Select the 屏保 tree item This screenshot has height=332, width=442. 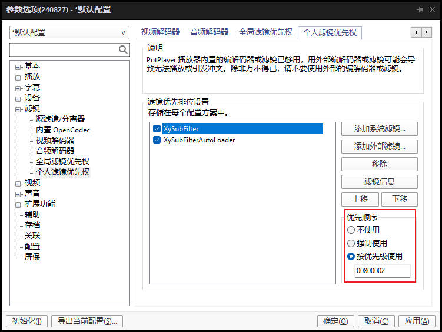(x=32, y=257)
